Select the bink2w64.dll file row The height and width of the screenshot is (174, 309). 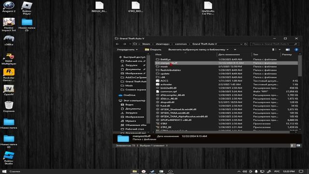pos(226,88)
